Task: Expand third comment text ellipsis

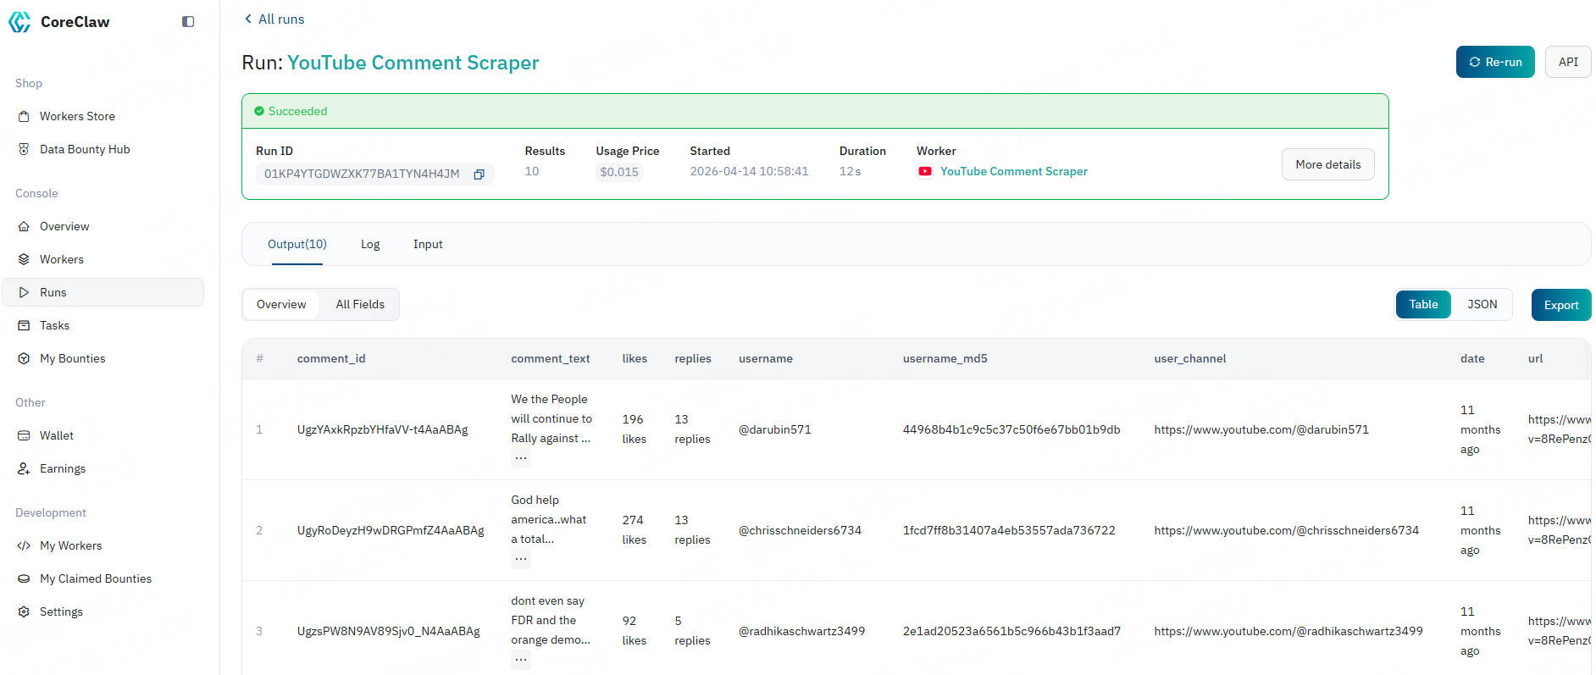Action: pyautogui.click(x=521, y=660)
